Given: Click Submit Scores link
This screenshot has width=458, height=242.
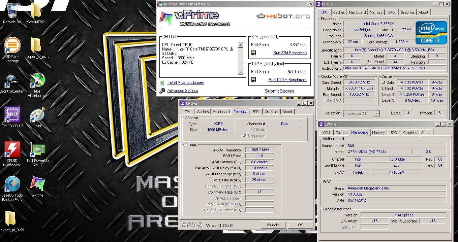Looking at the screenshot, I should (279, 91).
